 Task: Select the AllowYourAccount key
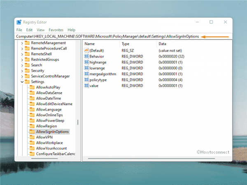click(51, 148)
